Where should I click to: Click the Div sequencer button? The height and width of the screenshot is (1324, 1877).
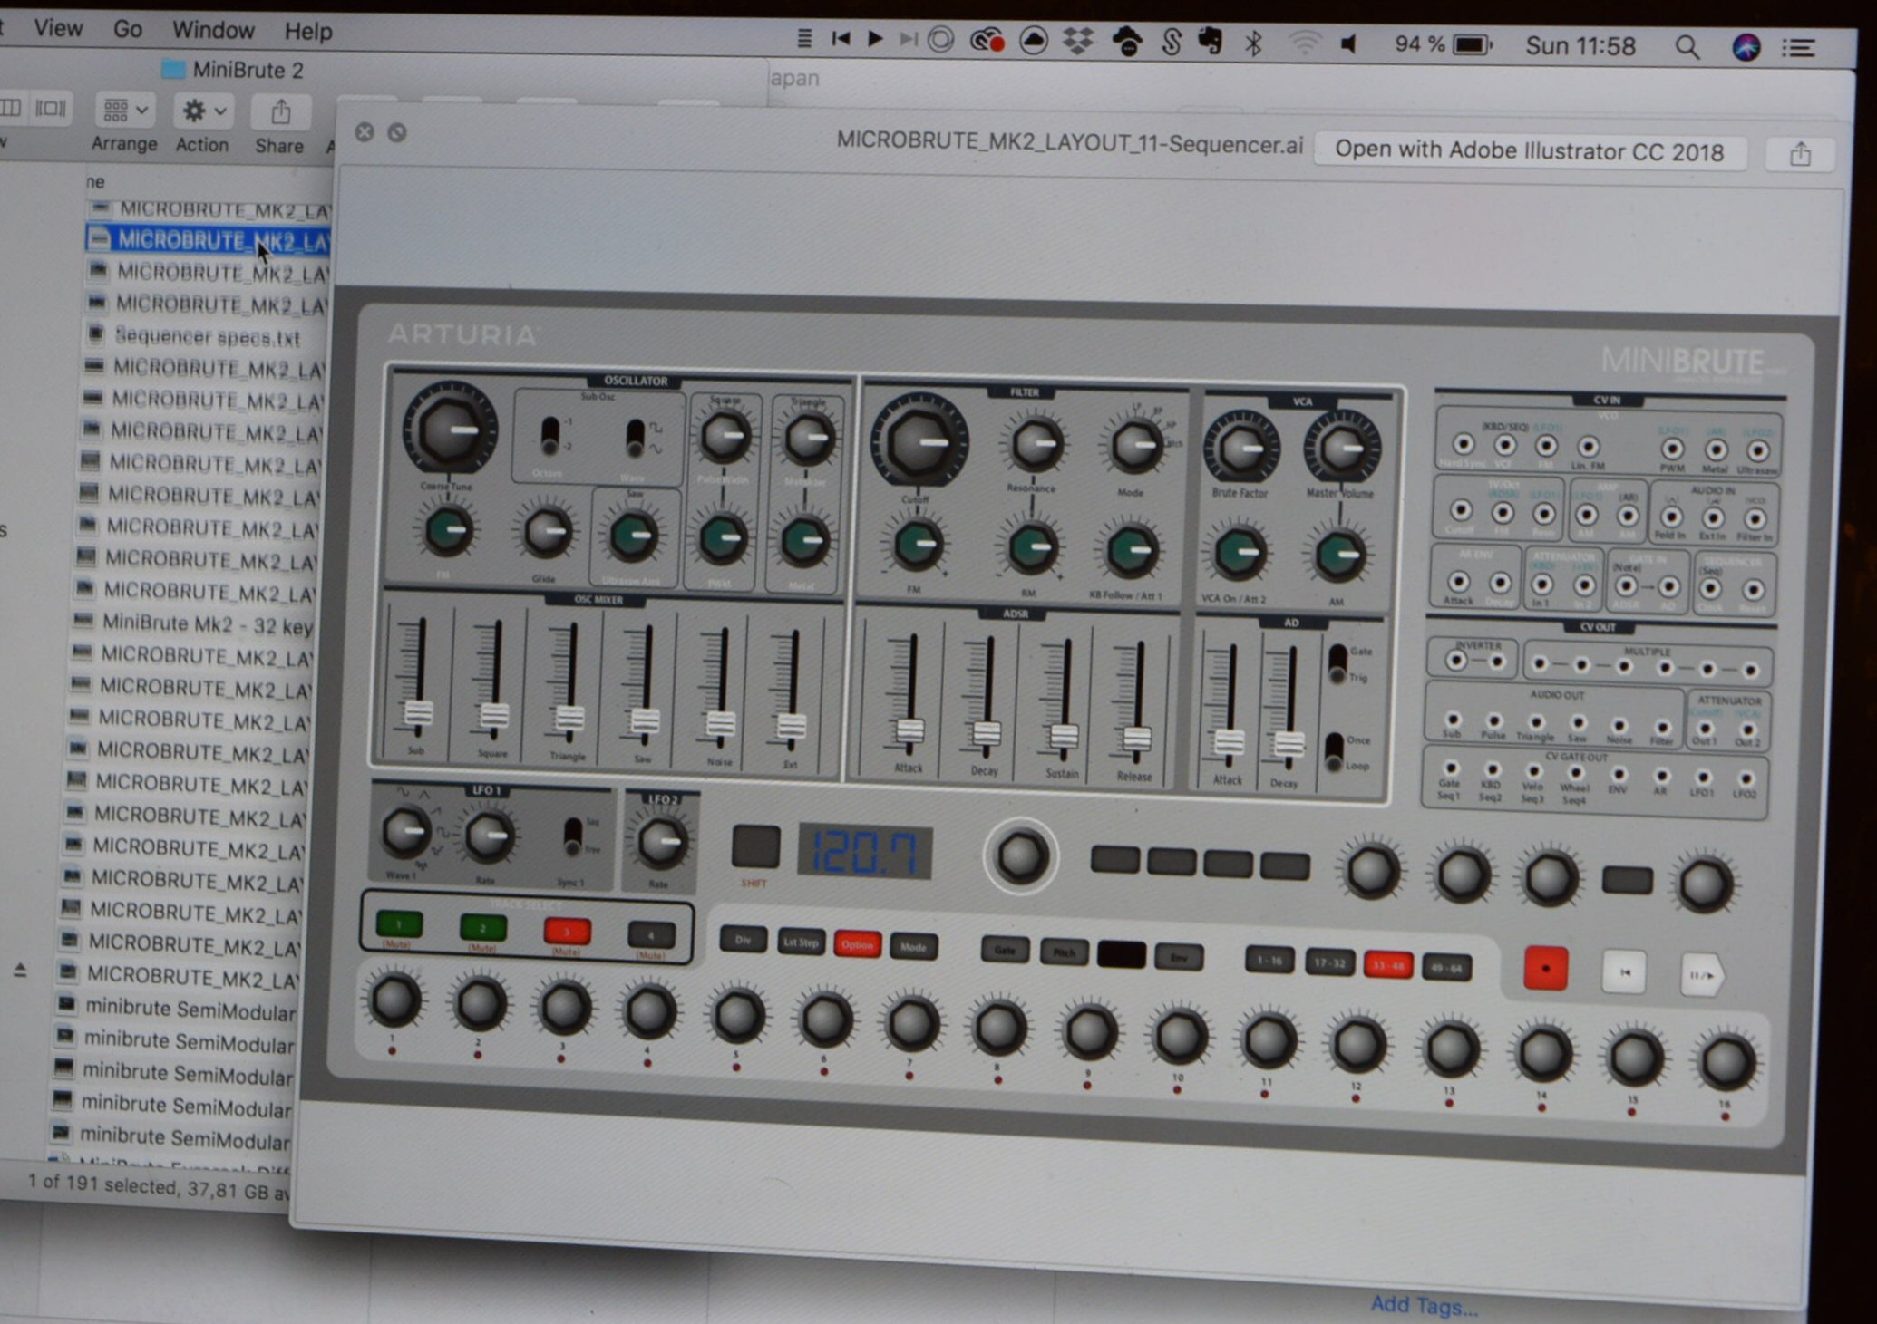(743, 940)
